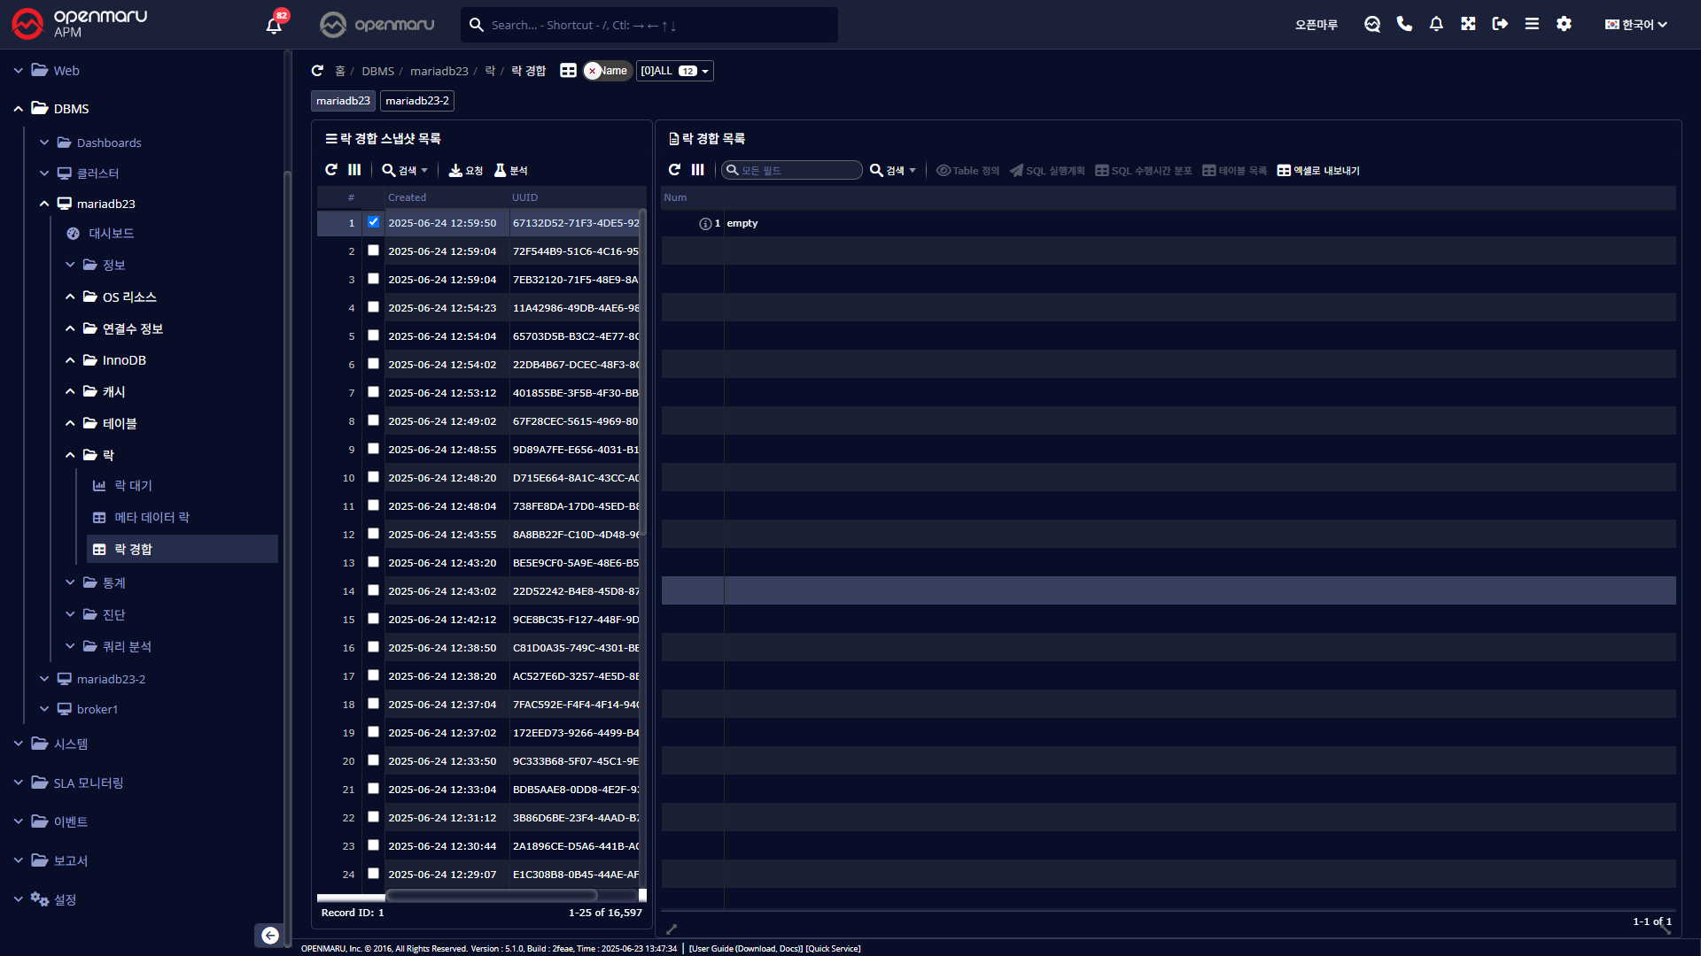Open the [0]ALL 12 dropdown
Image resolution: width=1701 pixels, height=956 pixels.
pyautogui.click(x=674, y=71)
